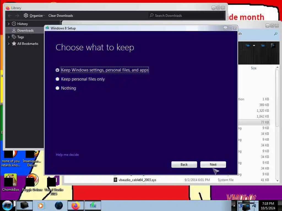Screen dimensions: 282x211
Task: Click Explorer's scrollbar up arrow
Action: click(x=277, y=67)
